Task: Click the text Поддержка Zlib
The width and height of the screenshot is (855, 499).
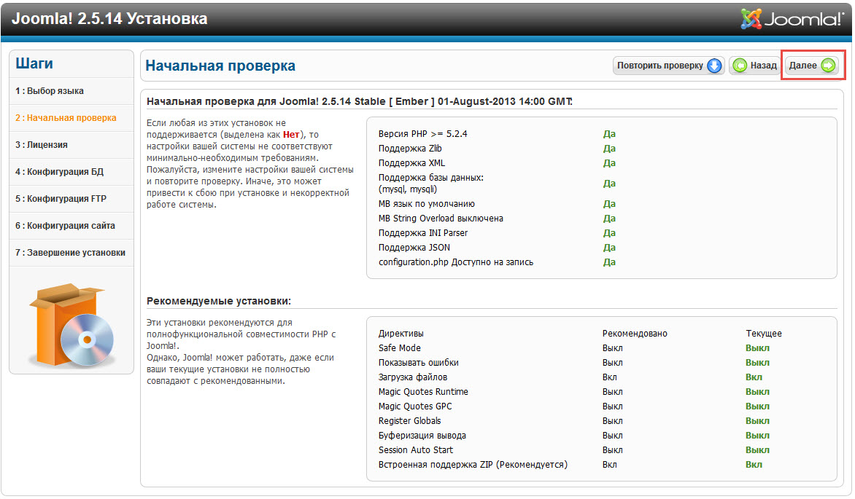Action: pos(410,149)
